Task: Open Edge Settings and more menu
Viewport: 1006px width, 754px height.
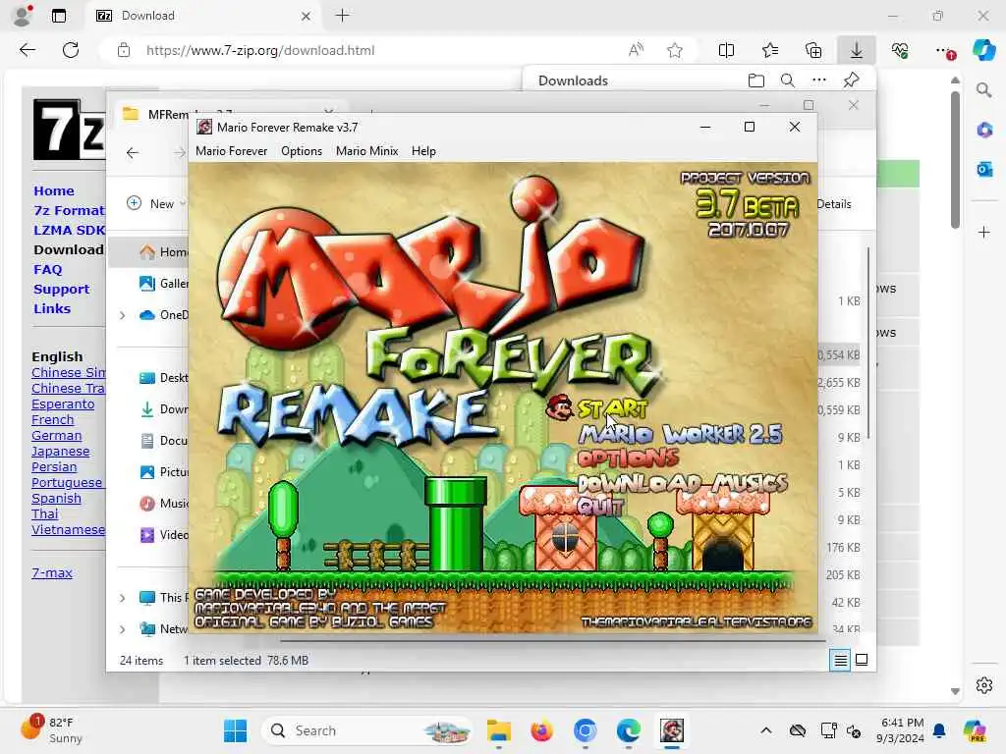Action: click(x=944, y=50)
